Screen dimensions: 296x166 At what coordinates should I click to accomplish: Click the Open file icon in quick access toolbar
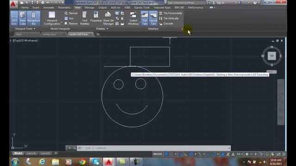coord(27,3)
